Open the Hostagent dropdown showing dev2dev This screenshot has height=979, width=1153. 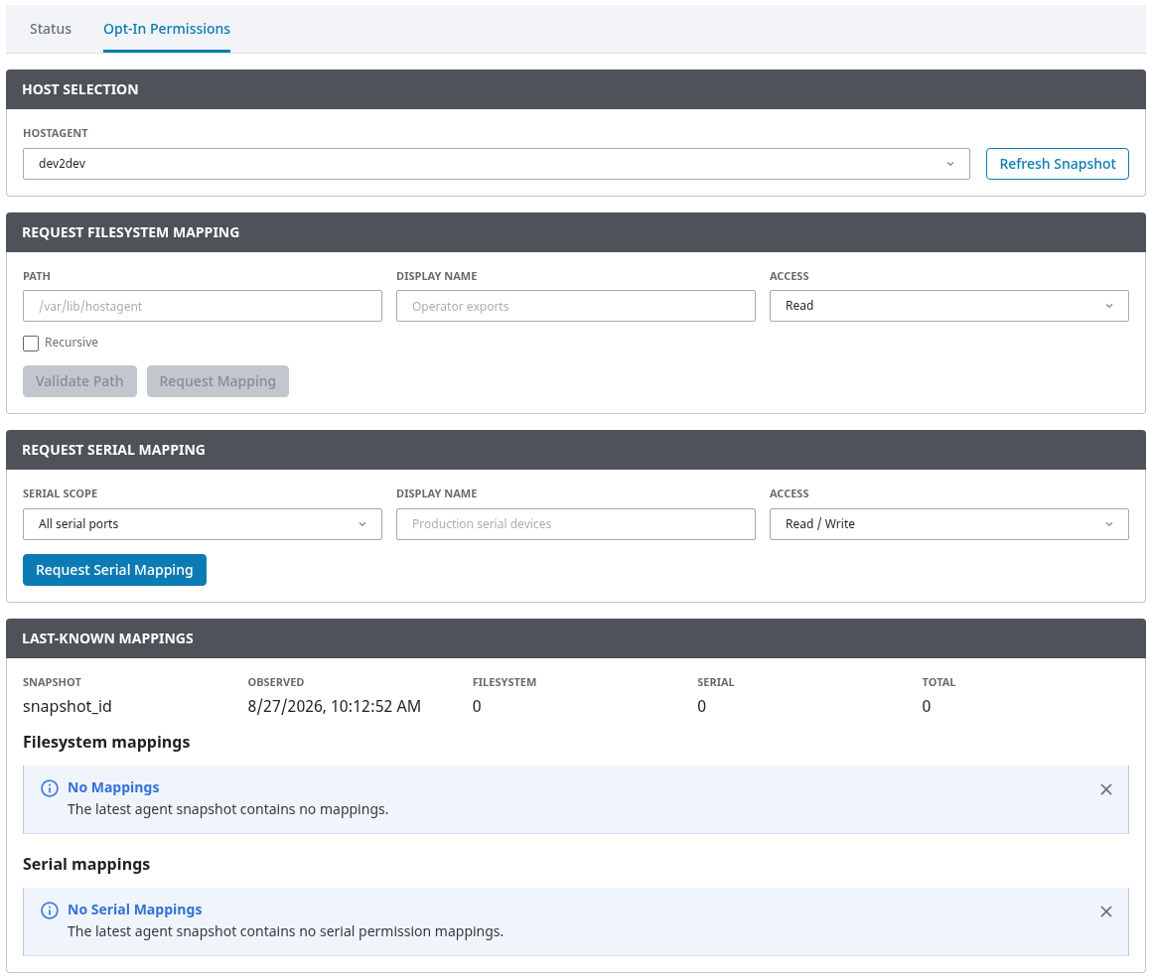tap(497, 164)
